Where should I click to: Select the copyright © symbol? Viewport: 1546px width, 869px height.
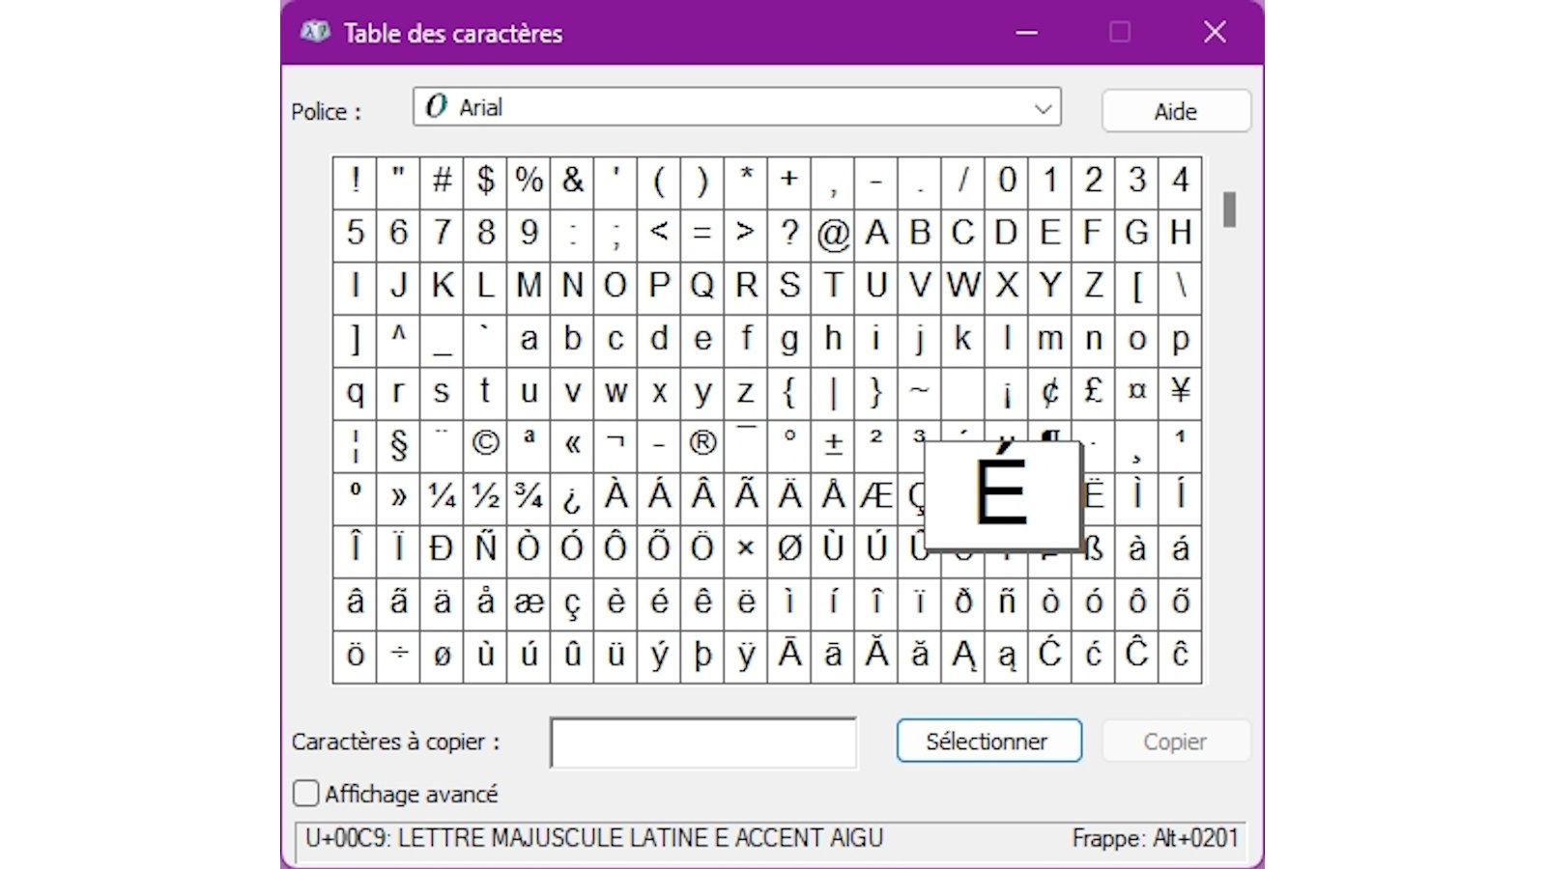[x=485, y=443]
